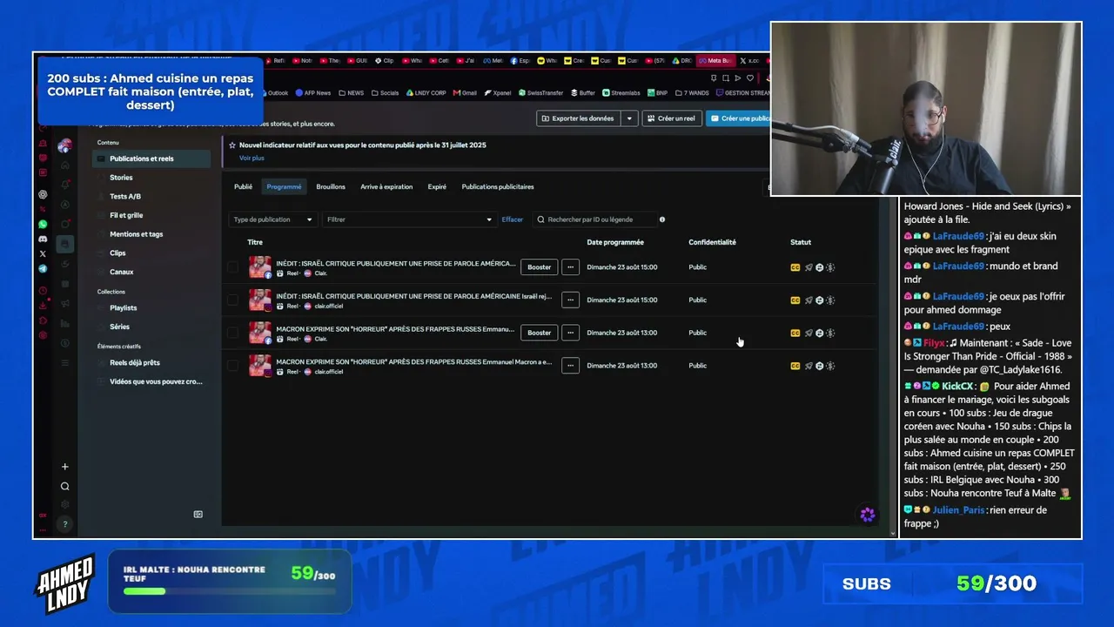Open Stories in the content menu
The width and height of the screenshot is (1114, 627).
(x=121, y=178)
